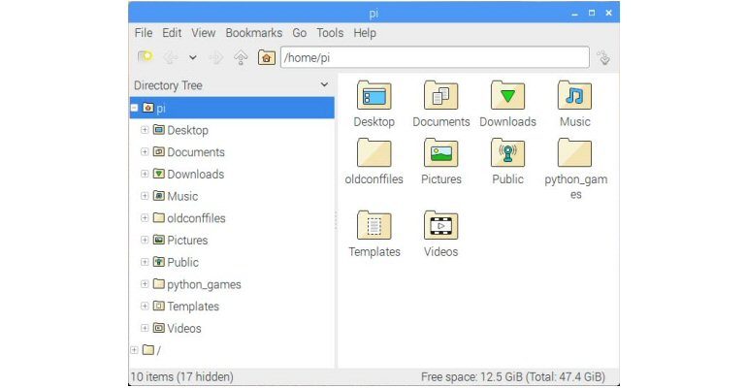Expand the root '/' tree node
The width and height of the screenshot is (747, 388).
135,350
